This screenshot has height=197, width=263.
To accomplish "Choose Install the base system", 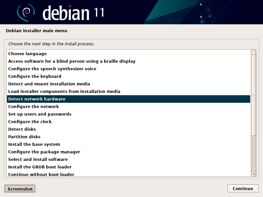I will (x=129, y=144).
